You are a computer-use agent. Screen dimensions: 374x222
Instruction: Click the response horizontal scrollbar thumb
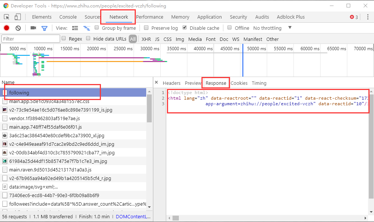[x=176, y=218]
